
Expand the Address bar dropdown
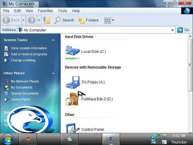(172, 30)
